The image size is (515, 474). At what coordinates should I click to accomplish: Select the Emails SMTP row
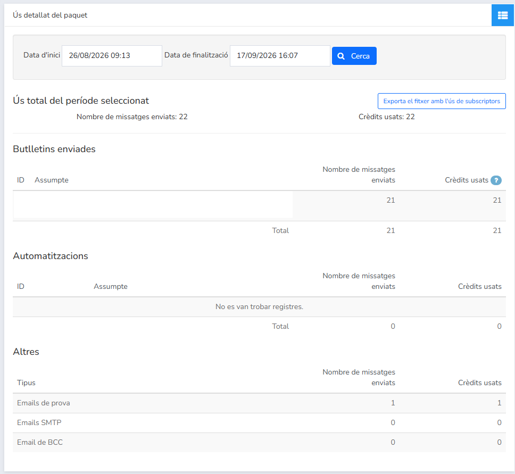259,423
